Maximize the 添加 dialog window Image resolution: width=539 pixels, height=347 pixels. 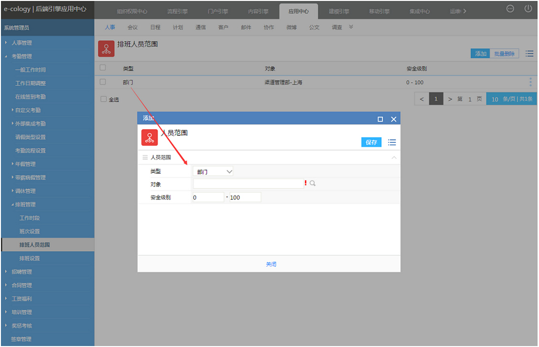point(380,119)
